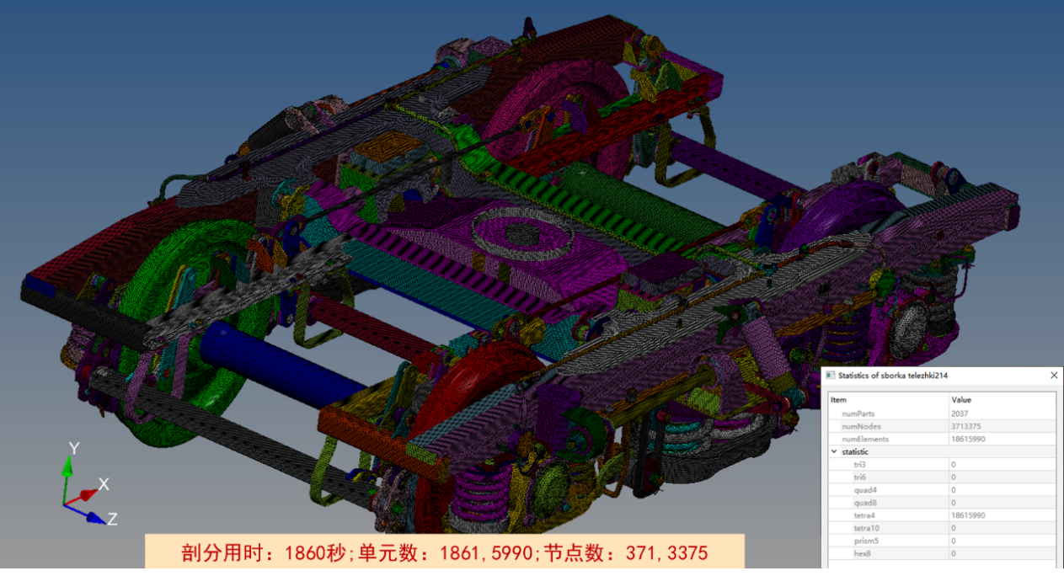Select the tri6 statistic row
This screenshot has width=1064, height=576.
[859, 477]
